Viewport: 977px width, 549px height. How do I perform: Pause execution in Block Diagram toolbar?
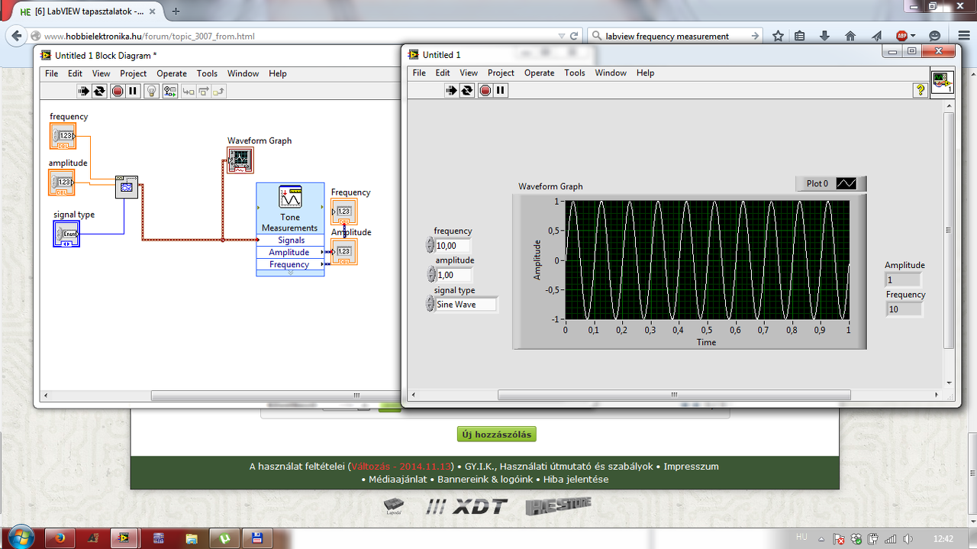coord(133,91)
